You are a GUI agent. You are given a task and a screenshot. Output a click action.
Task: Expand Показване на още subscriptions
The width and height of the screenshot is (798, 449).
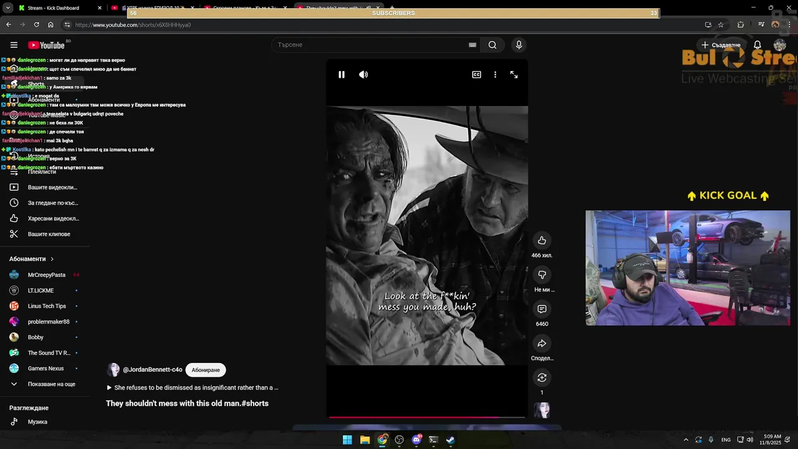[x=45, y=384]
